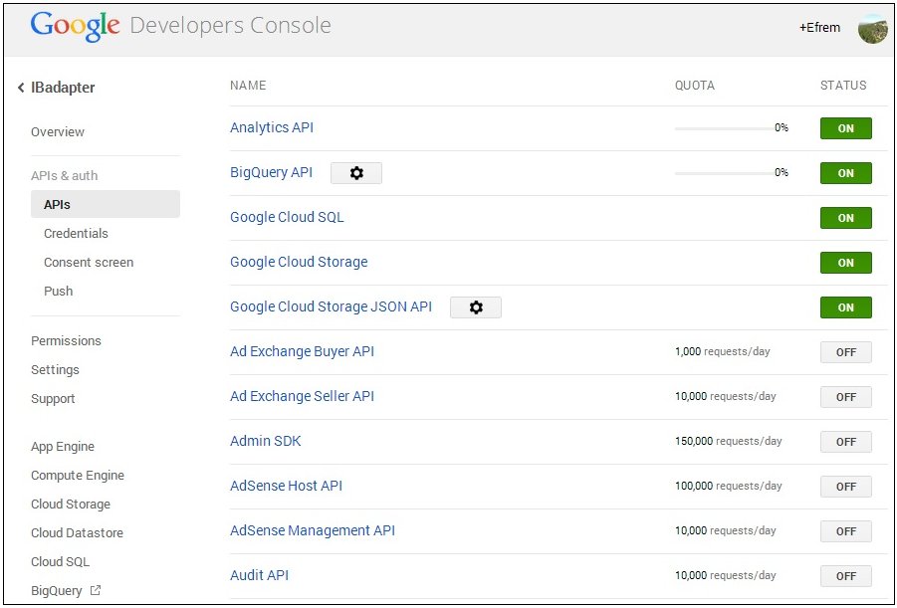Open Google Cloud Storage JSON API link
Viewport: 897px width, 608px height.
[x=331, y=306]
